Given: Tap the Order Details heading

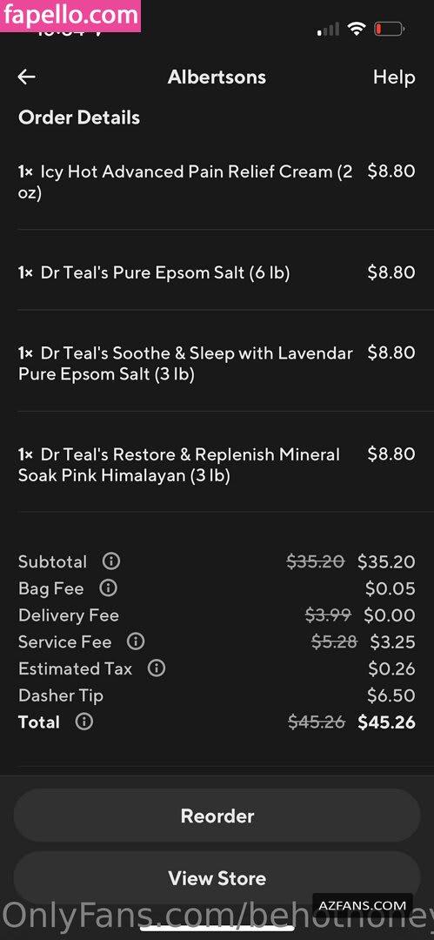Looking at the screenshot, I should 79,117.
